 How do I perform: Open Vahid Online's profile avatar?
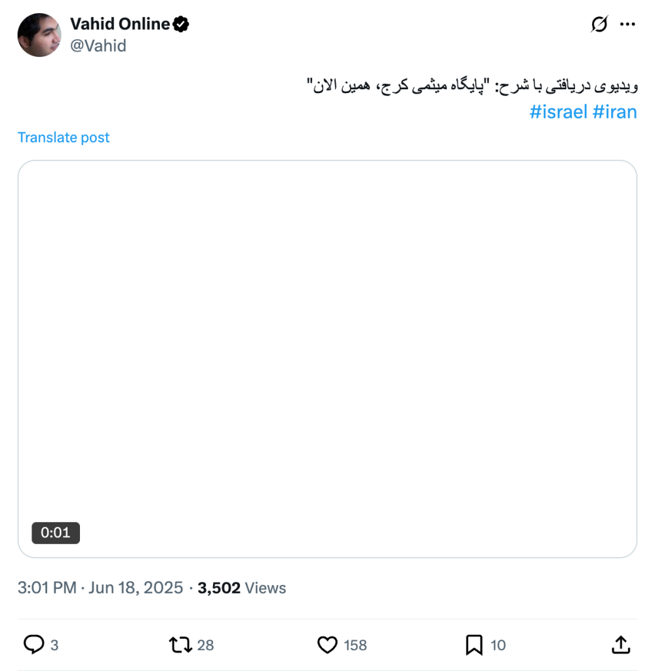(39, 35)
